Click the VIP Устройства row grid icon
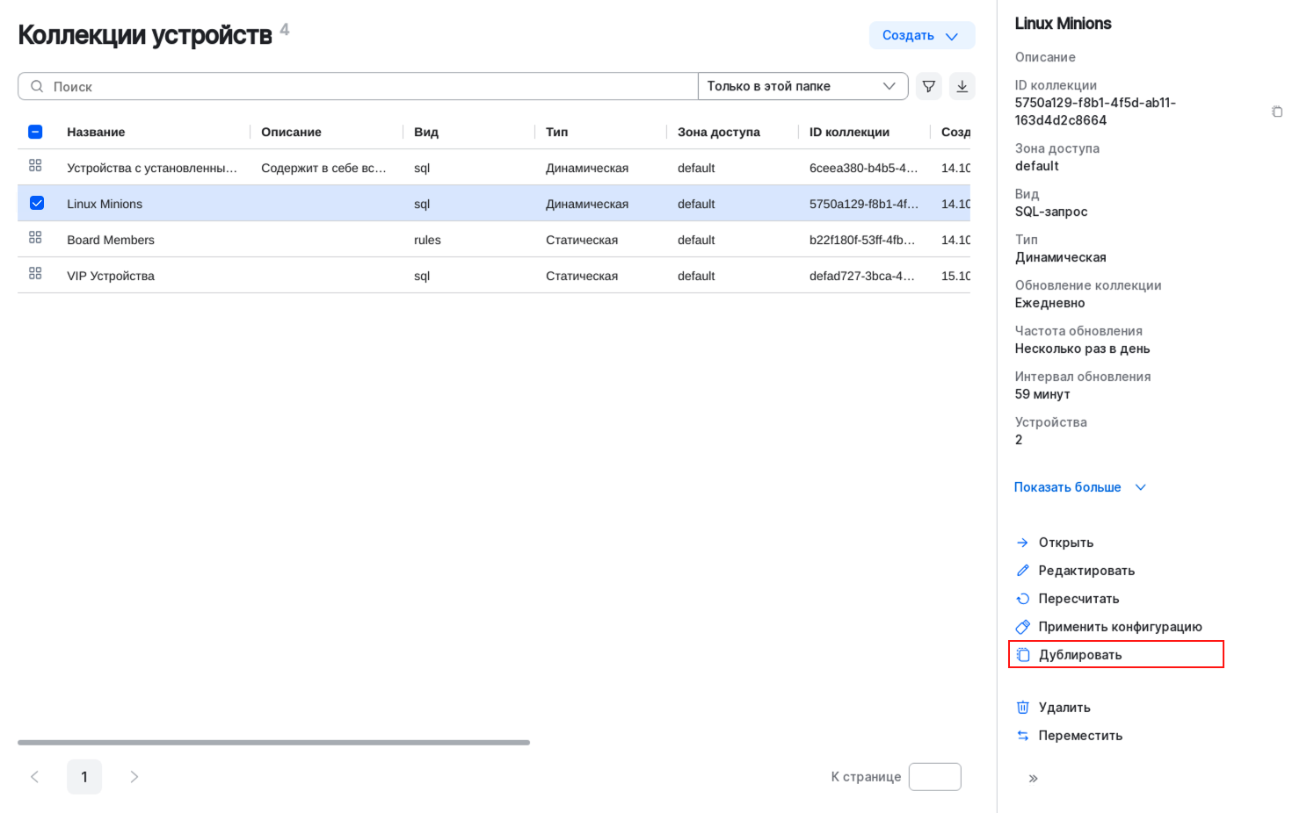Viewport: 1307px width, 813px height. 35,274
